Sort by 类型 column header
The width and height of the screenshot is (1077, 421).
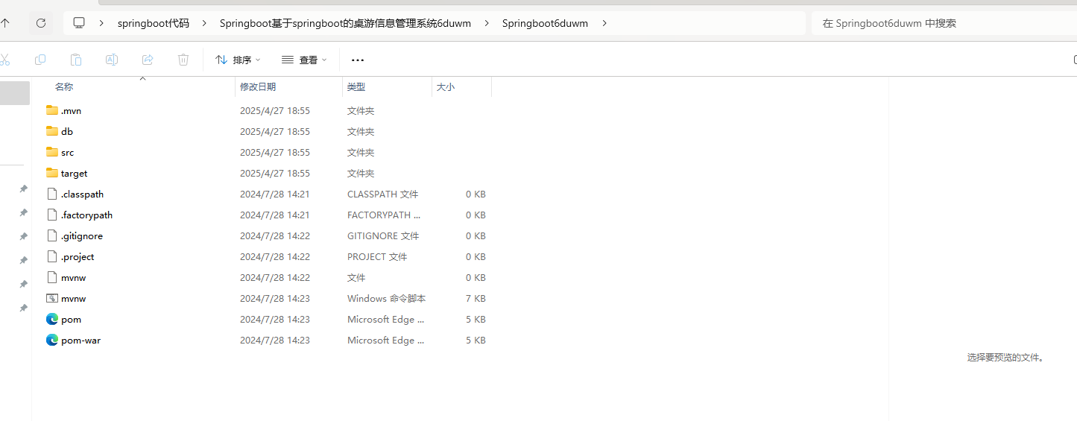coord(356,87)
